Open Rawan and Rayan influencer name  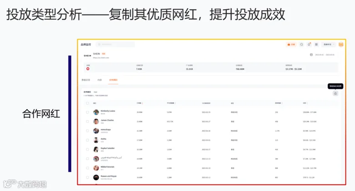(108, 176)
